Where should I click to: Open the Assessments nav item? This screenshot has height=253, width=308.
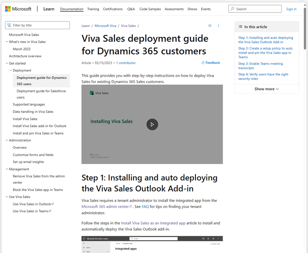coord(174,9)
